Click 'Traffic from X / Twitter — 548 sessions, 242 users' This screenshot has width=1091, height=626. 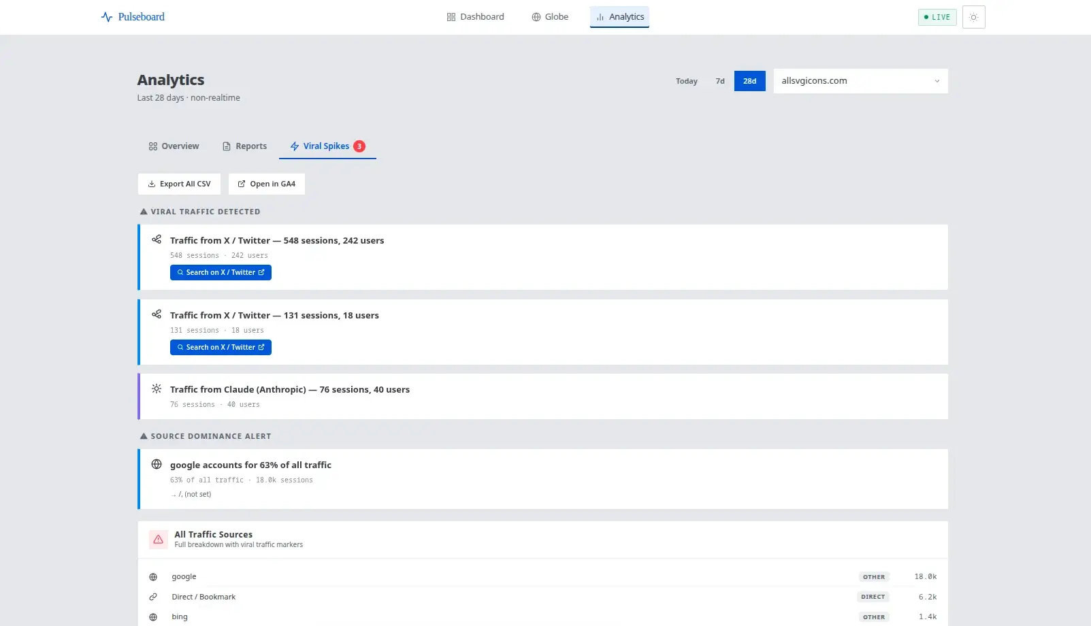pos(277,241)
